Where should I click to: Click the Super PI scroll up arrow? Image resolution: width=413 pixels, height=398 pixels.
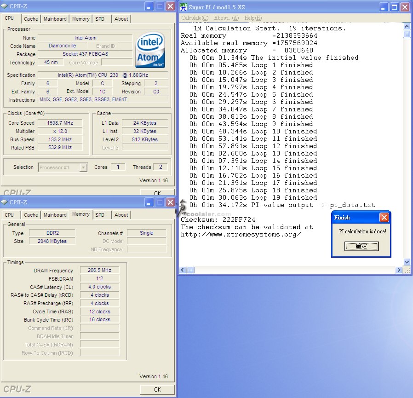(407, 26)
